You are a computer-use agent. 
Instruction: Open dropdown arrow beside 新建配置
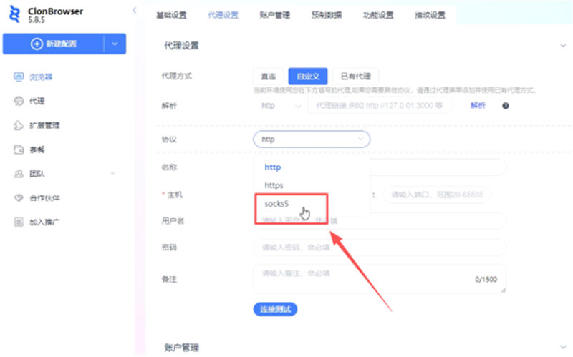coord(115,44)
